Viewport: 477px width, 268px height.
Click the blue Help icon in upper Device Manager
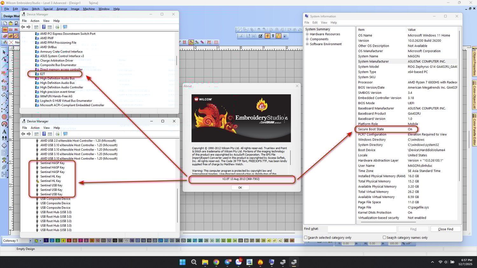point(44,27)
